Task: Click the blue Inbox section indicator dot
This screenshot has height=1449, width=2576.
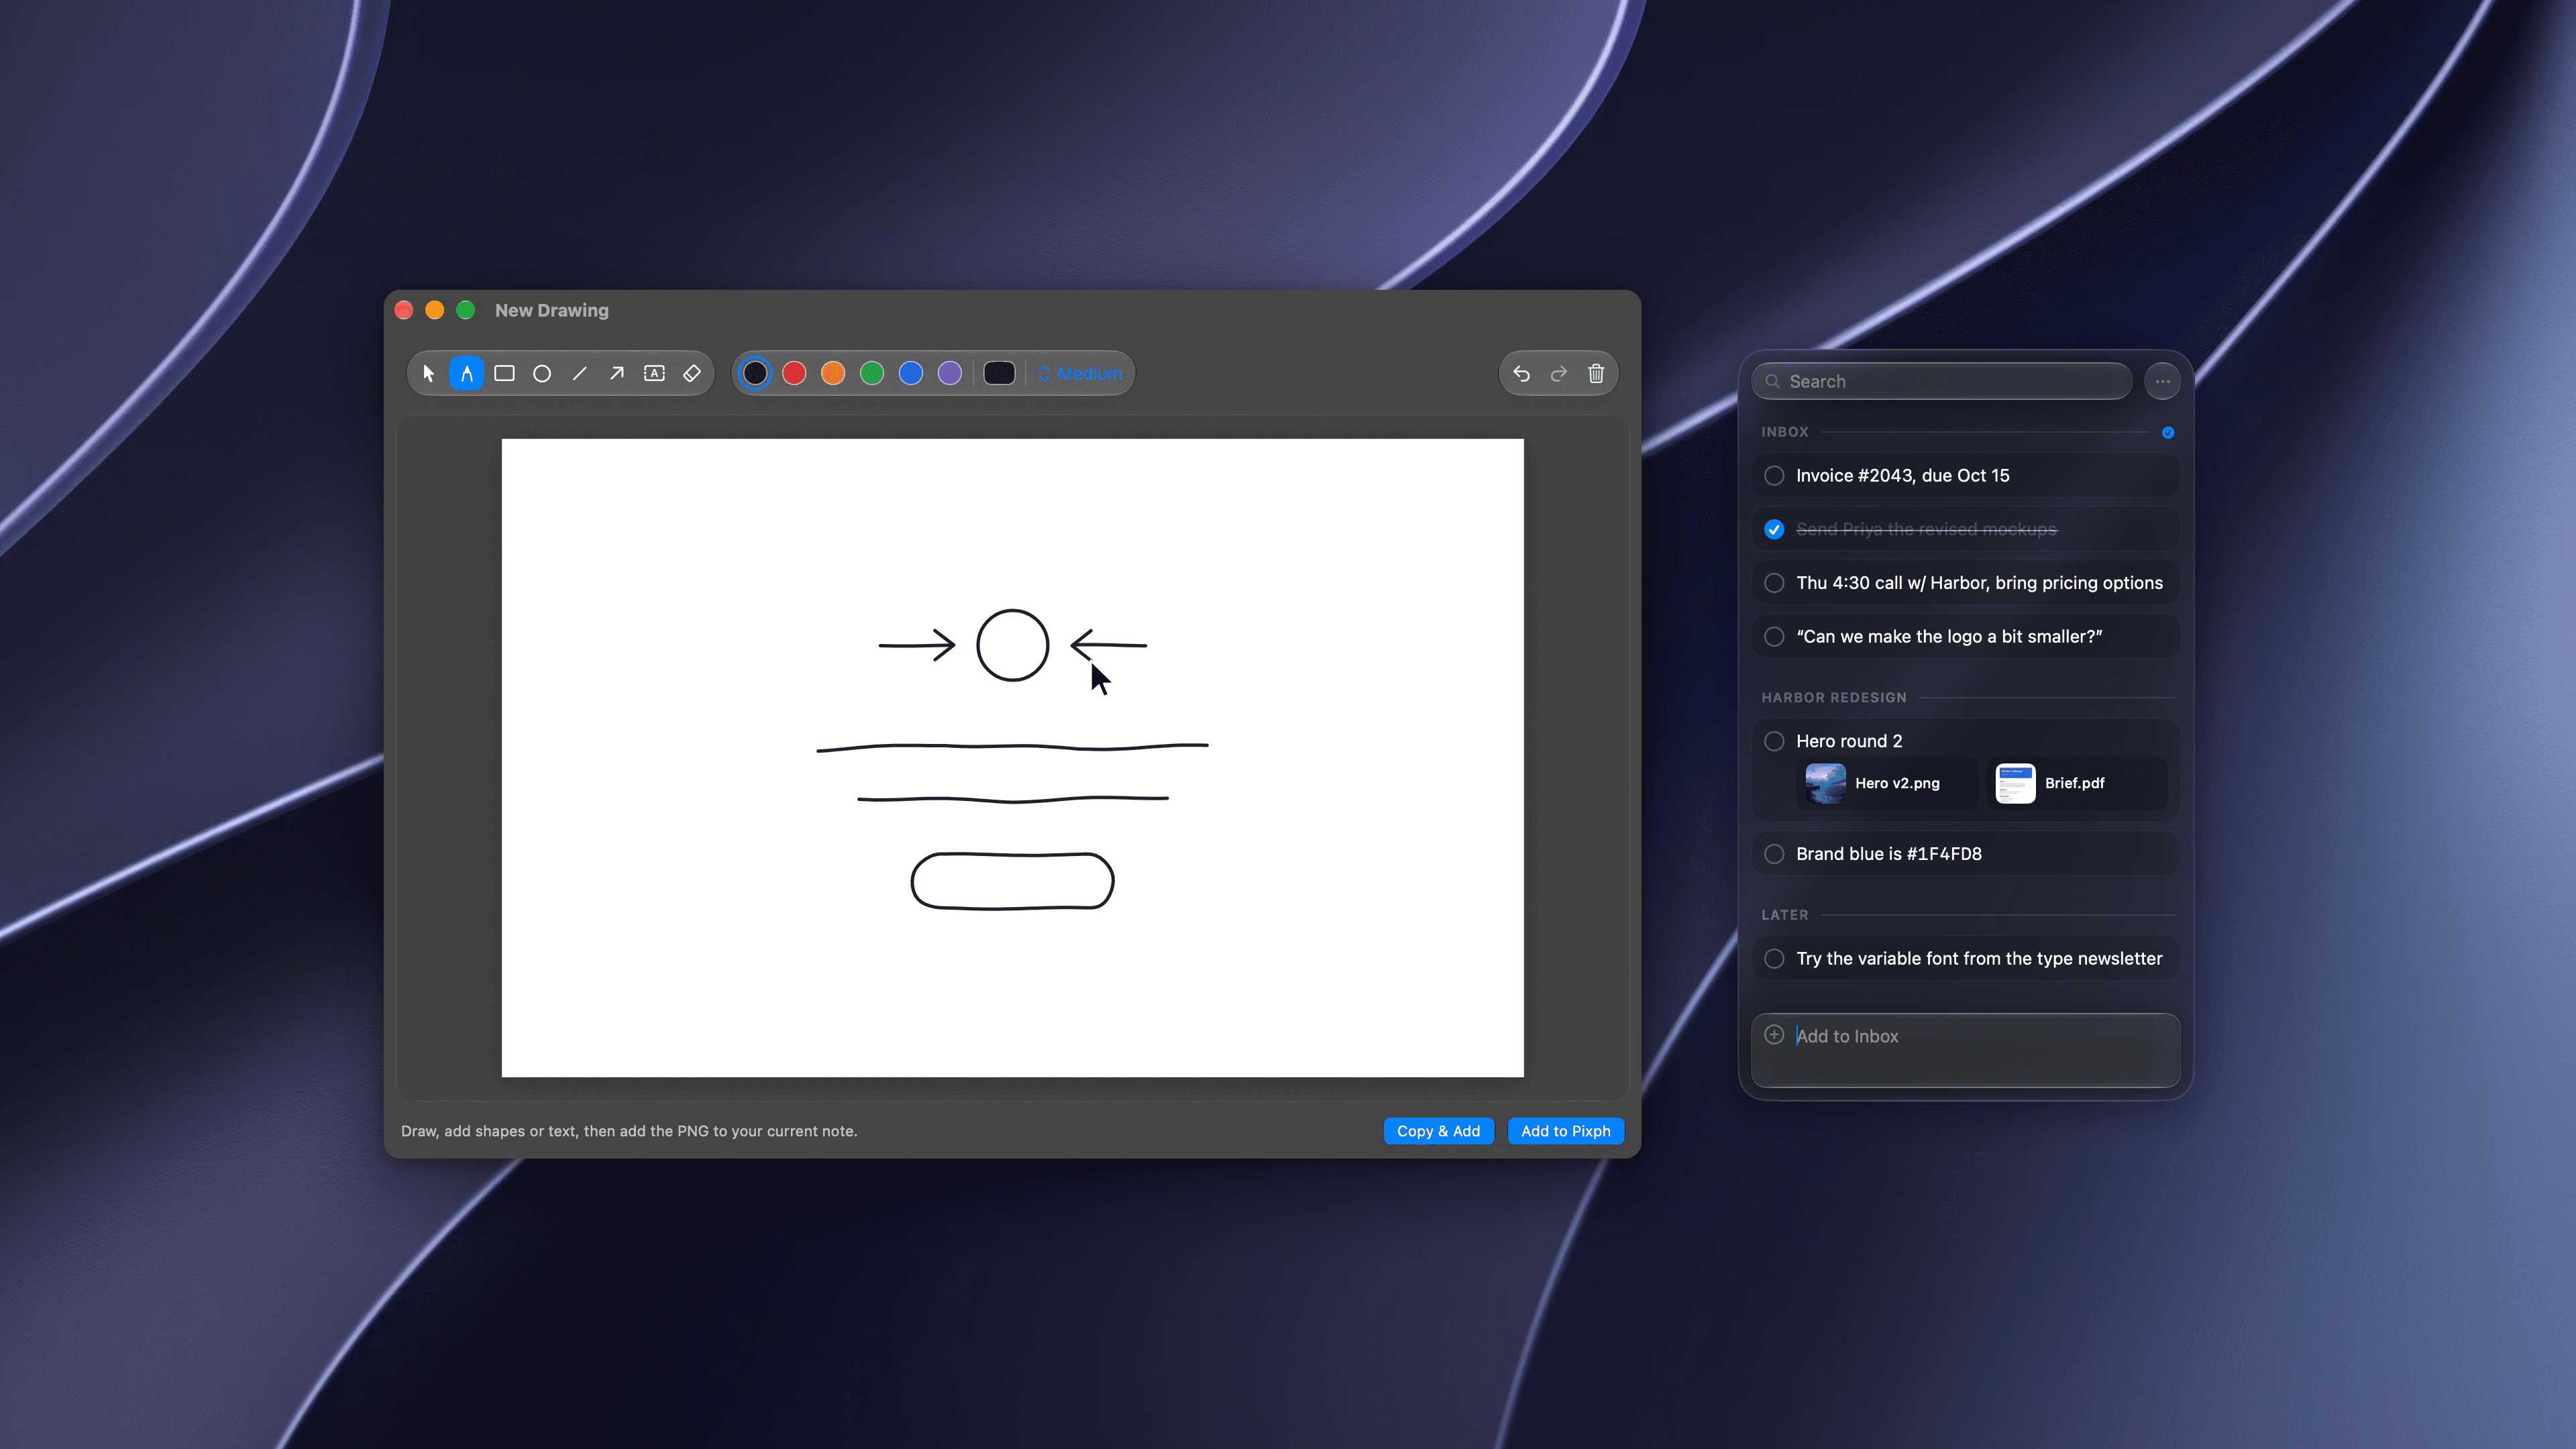Action: [x=2168, y=432]
